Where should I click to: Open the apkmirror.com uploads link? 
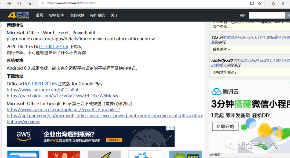(x=63, y=110)
